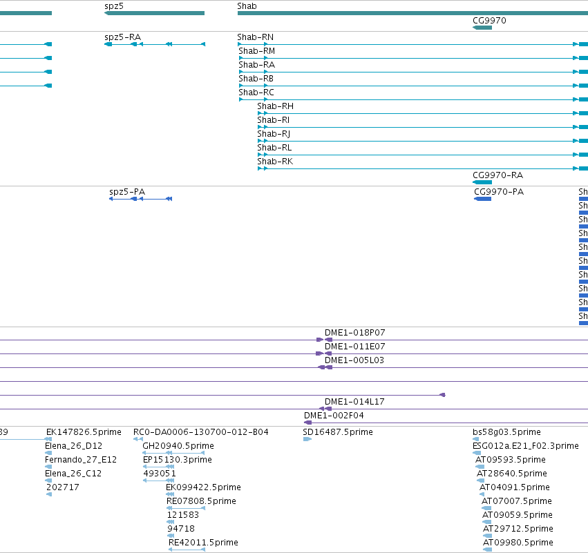Image resolution: width=588 pixels, height=553 pixels.
Task: Select EST EK099422.5prime
Action: tap(204, 488)
